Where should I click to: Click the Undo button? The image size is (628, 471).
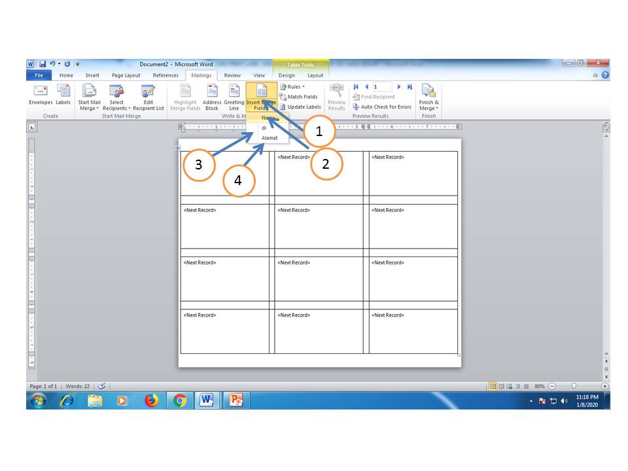[52, 64]
